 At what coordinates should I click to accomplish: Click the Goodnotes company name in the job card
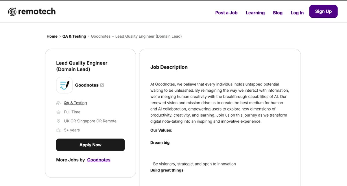(x=87, y=85)
